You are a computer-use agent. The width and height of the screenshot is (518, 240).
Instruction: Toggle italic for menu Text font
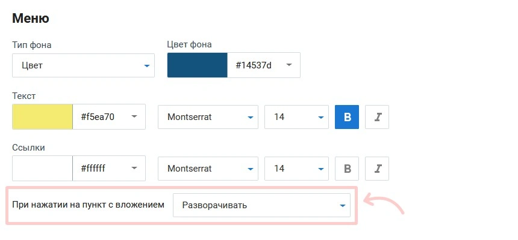[x=377, y=117]
